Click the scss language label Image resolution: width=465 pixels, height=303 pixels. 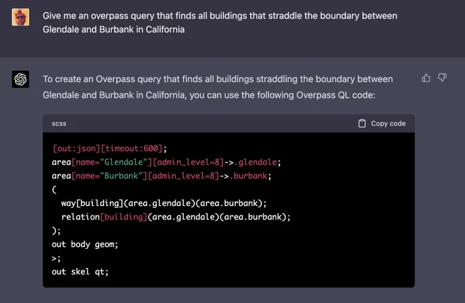pyautogui.click(x=59, y=124)
